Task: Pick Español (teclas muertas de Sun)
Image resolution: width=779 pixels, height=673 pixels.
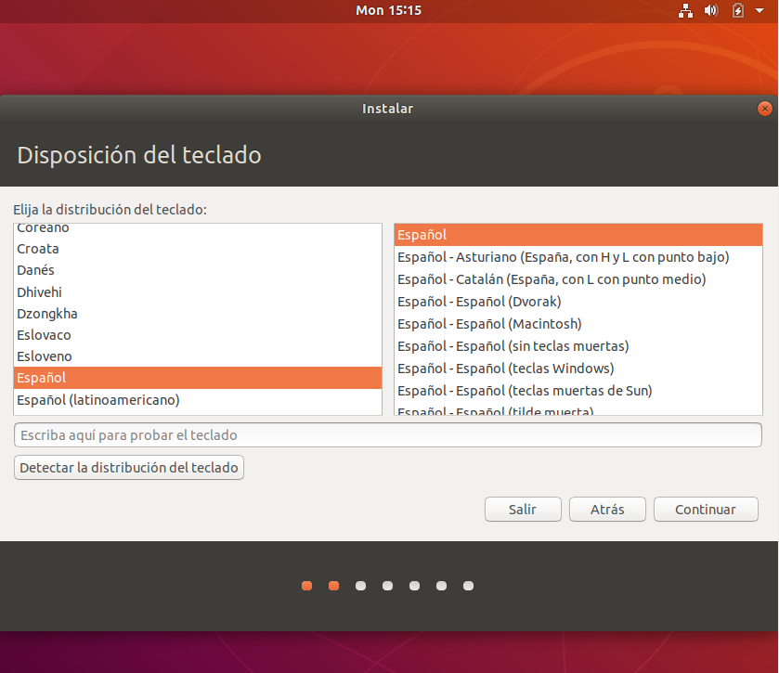Action: pyautogui.click(x=578, y=391)
